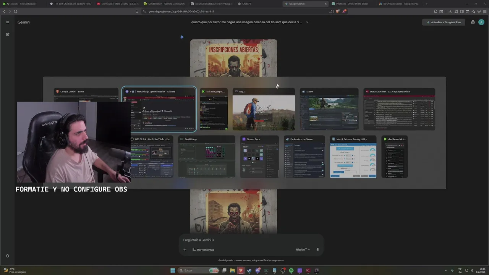Open the SteamDB browser tab
The image size is (489, 275).
211,4
